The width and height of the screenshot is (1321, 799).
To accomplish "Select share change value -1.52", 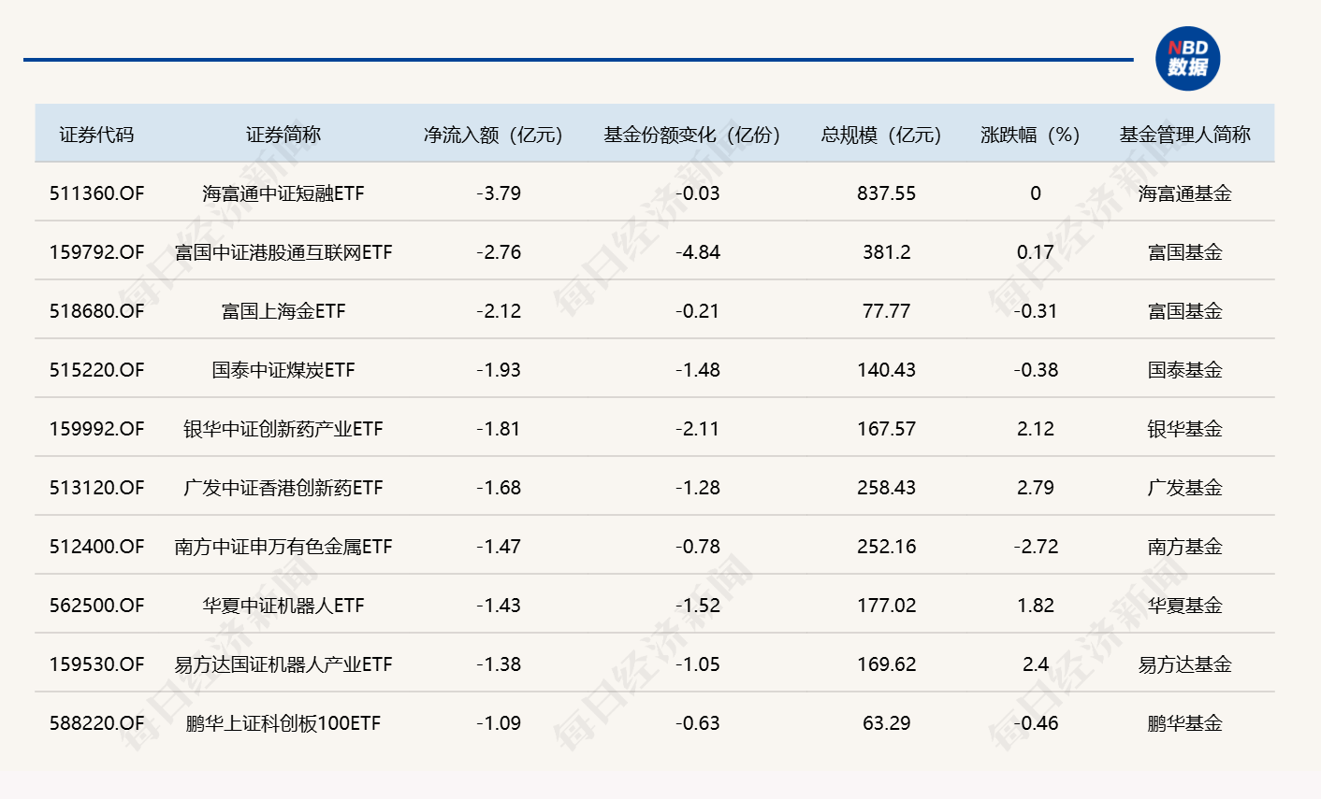I will [698, 606].
